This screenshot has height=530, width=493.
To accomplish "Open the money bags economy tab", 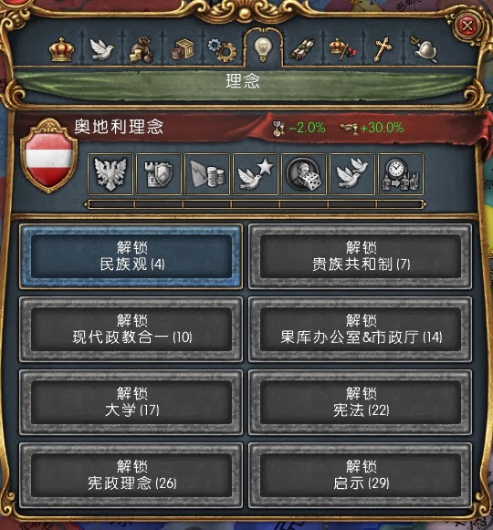I will [x=142, y=50].
